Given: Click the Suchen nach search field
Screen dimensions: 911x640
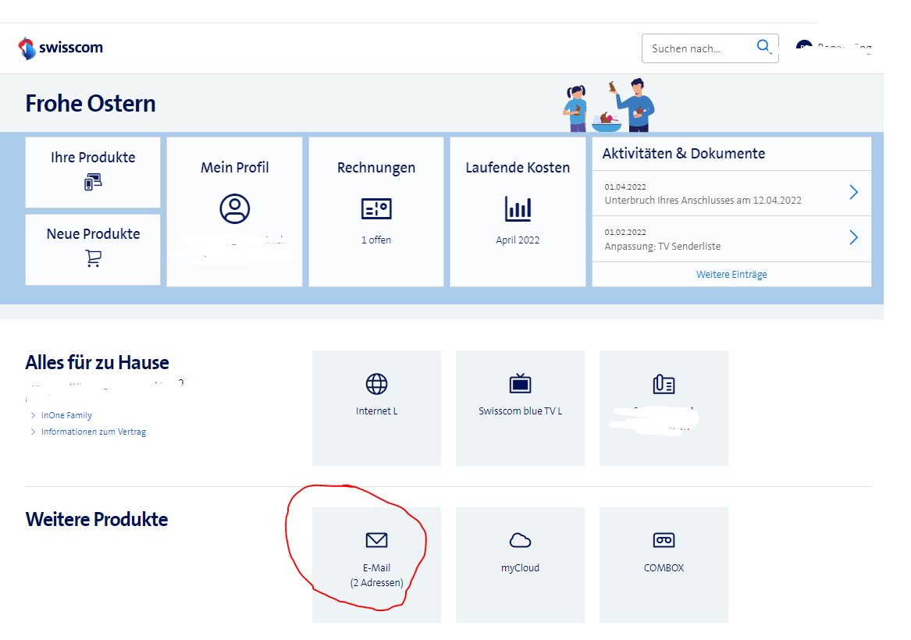Looking at the screenshot, I should click(699, 48).
